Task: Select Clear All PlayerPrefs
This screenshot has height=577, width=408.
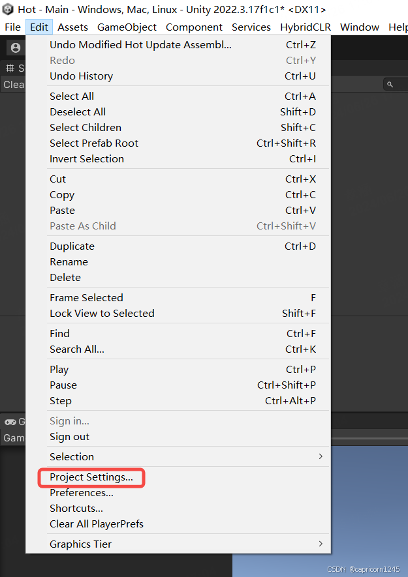Action: pos(97,524)
